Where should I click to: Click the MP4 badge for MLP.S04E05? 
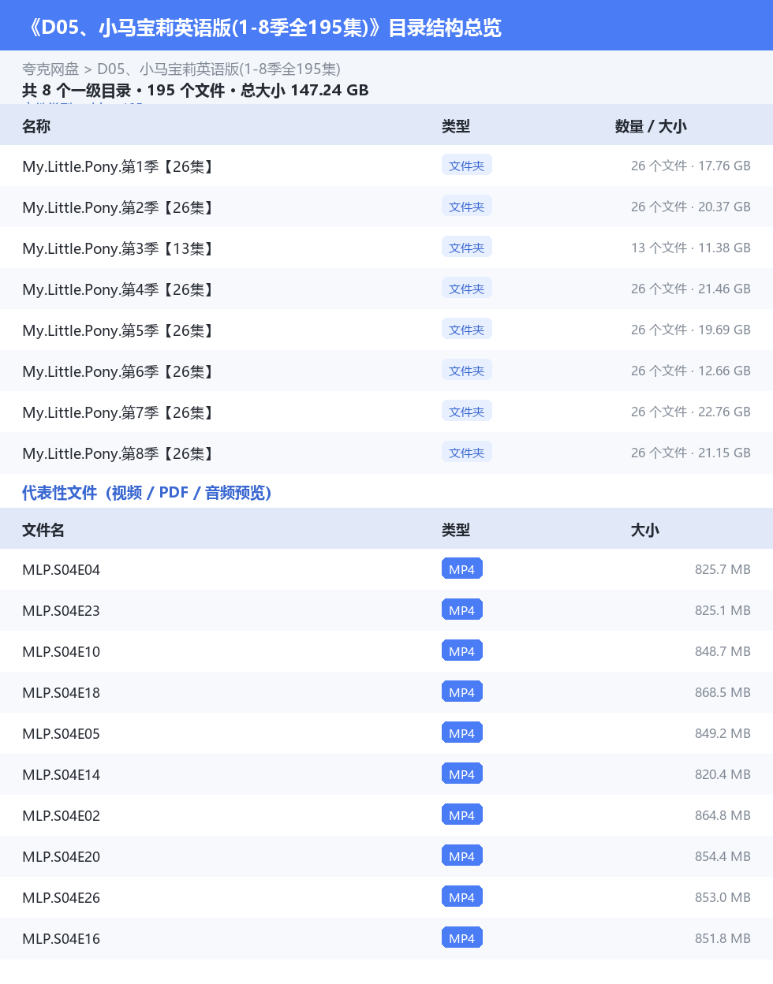[462, 732]
